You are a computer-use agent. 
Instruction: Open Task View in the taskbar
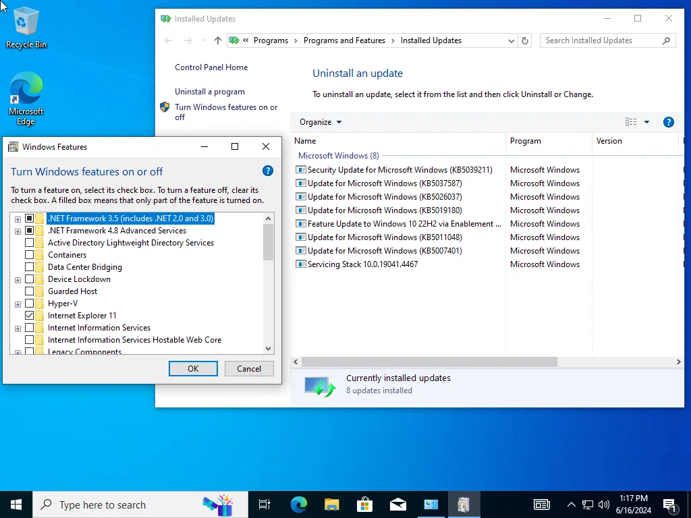(x=265, y=505)
